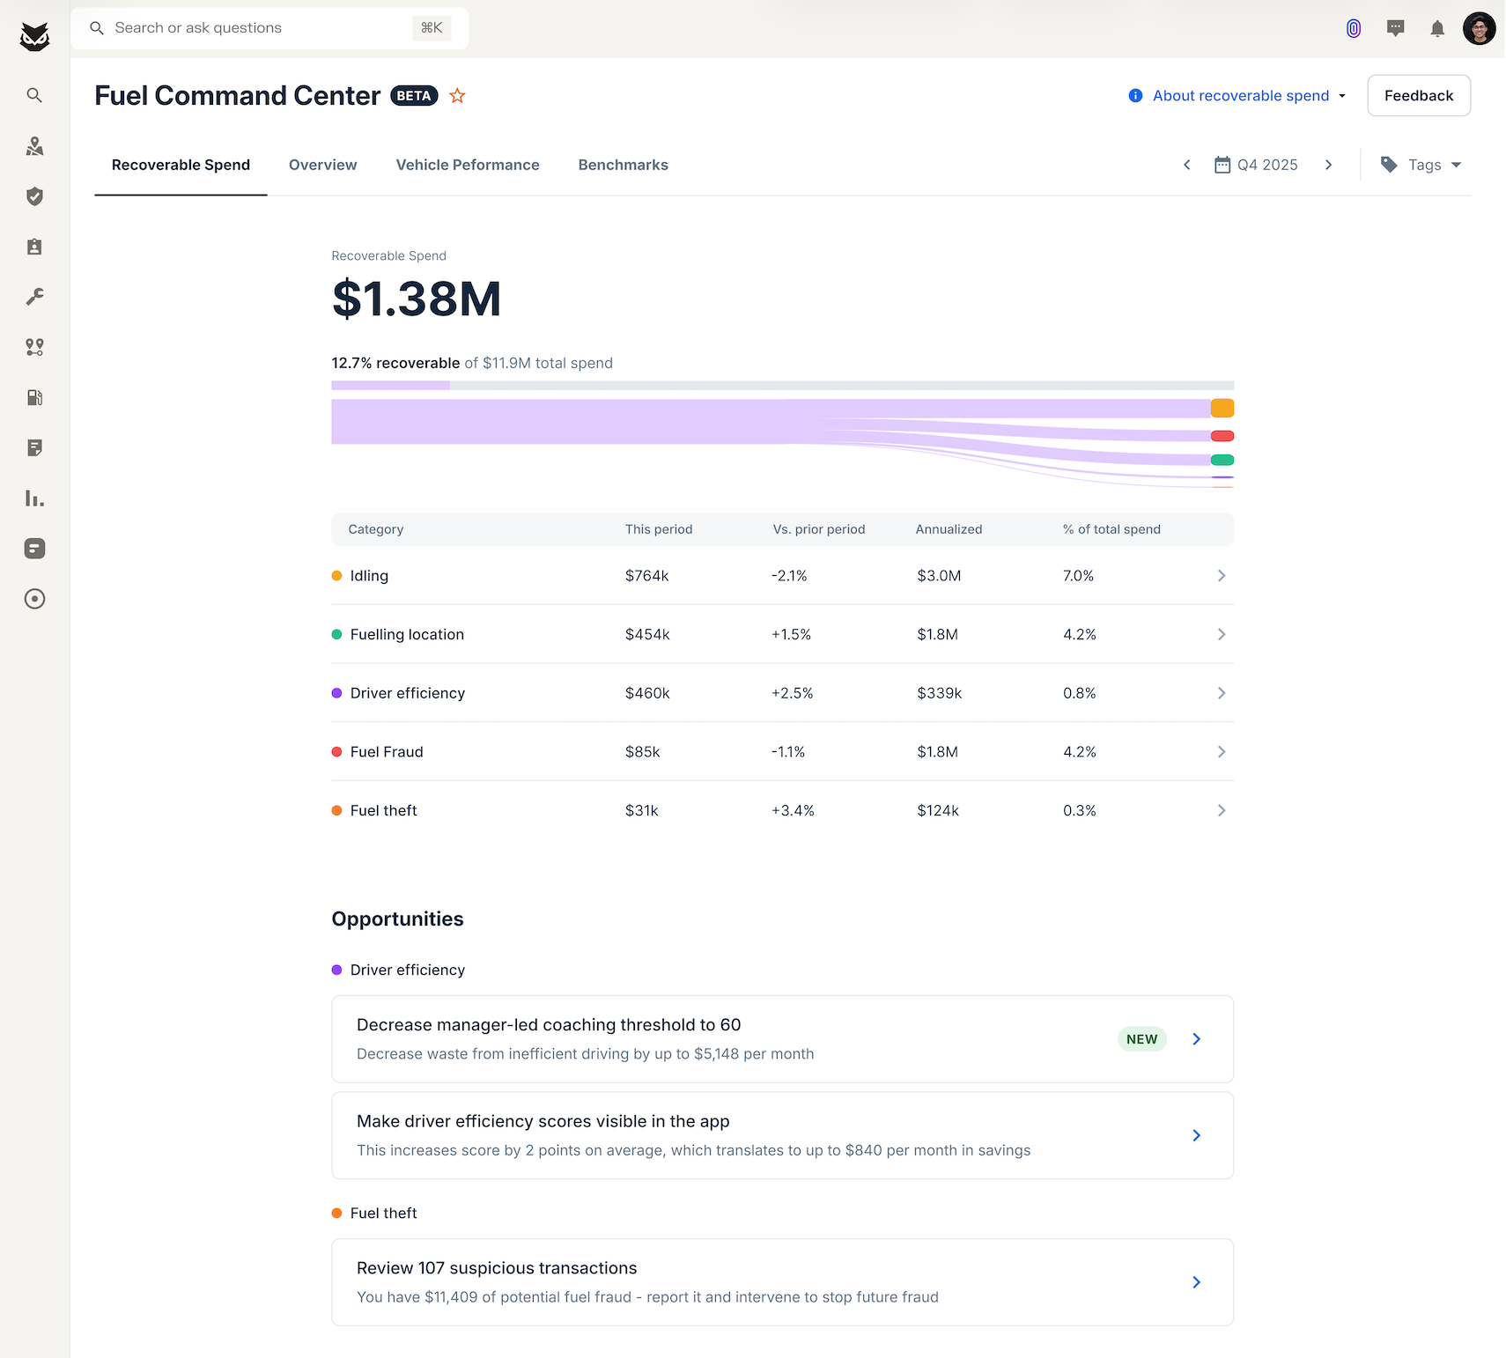The width and height of the screenshot is (1506, 1358).
Task: Open the sidebar search icon
Action: (34, 95)
